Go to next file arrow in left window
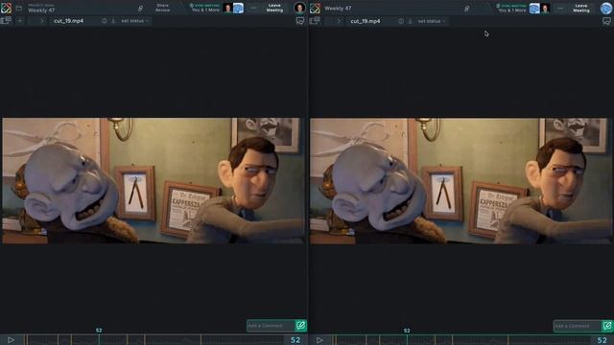 click(x=42, y=21)
